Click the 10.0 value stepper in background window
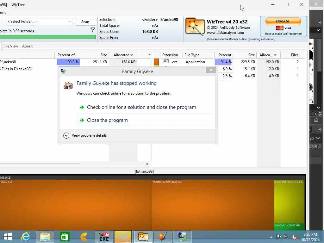Screen dimensions: 324x243 (x=320, y=114)
